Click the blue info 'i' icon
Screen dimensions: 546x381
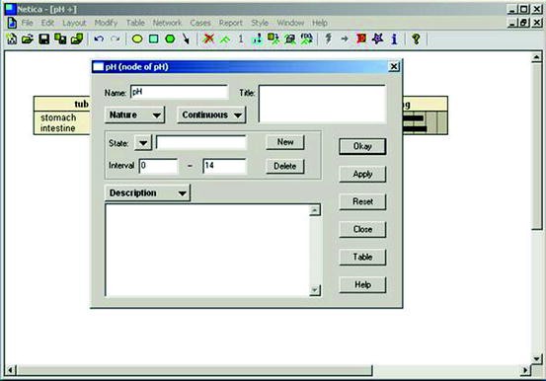(394, 39)
